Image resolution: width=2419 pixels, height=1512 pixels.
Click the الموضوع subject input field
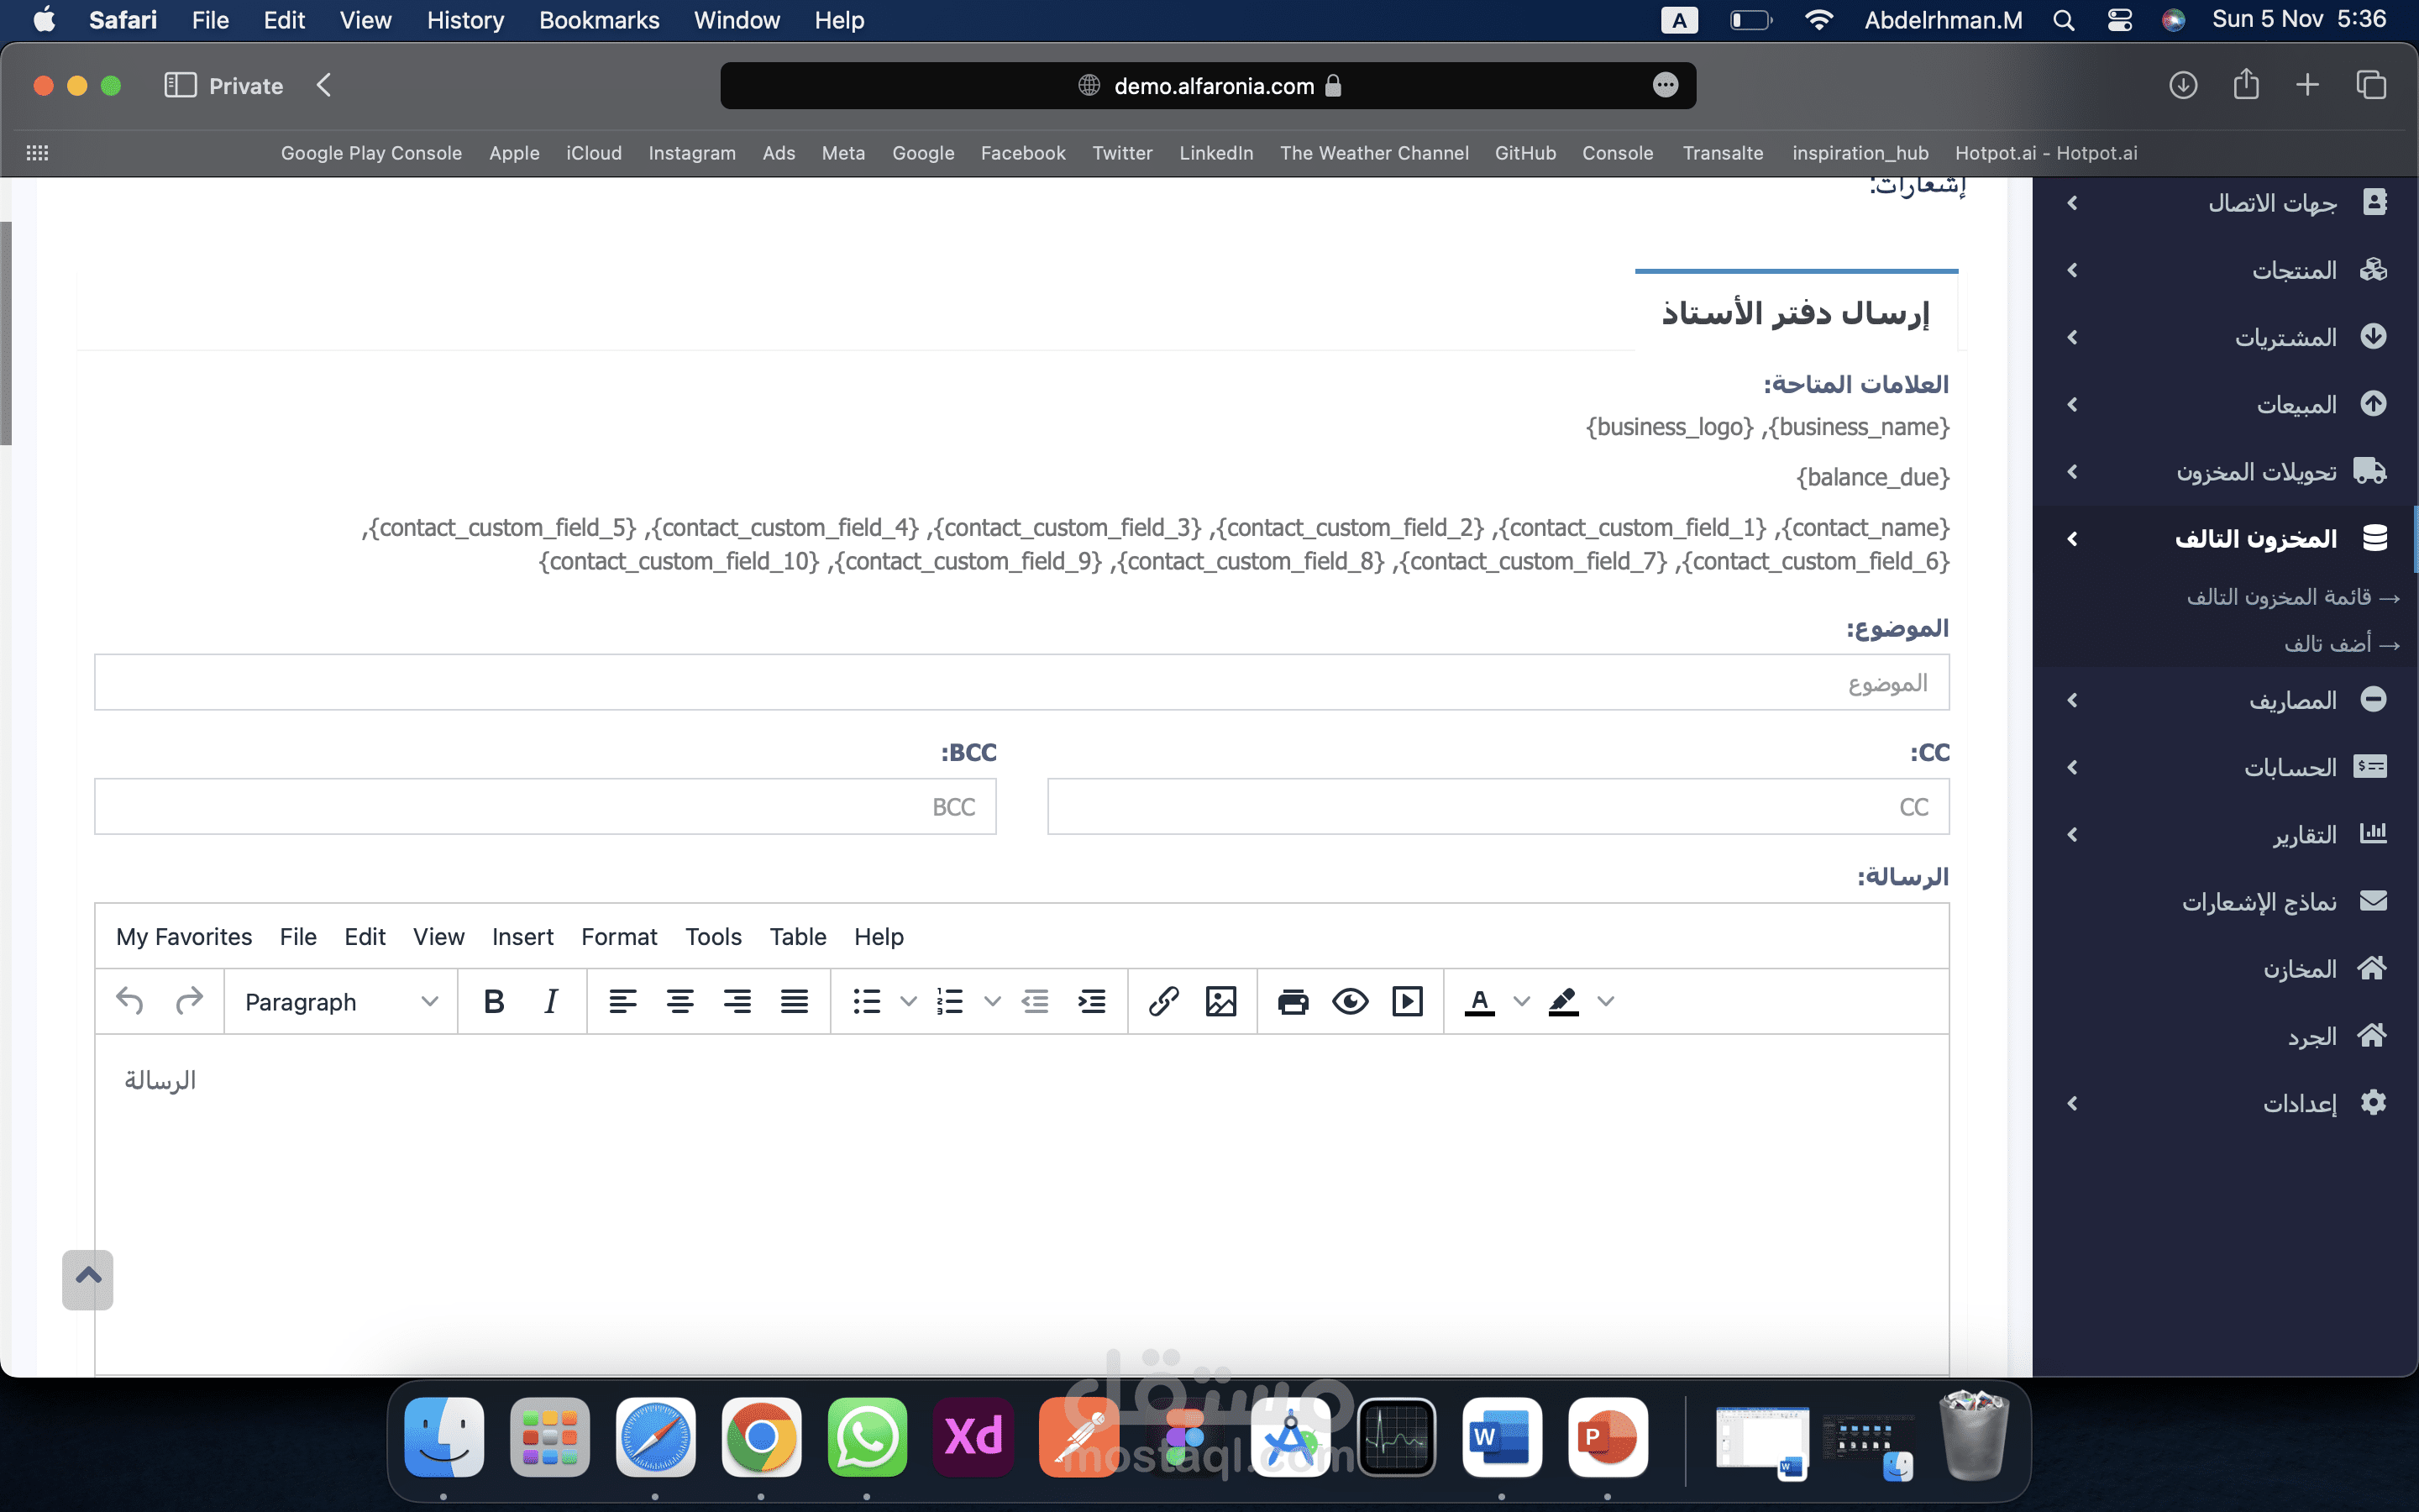(x=1021, y=683)
